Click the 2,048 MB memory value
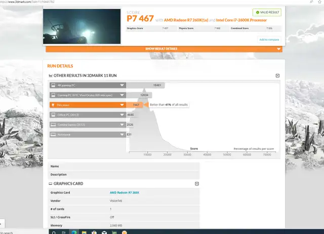 click(116, 225)
